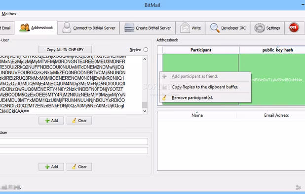This screenshot has height=194, width=305.
Task: Click the key text area scroll down arrow
Action: (145, 111)
